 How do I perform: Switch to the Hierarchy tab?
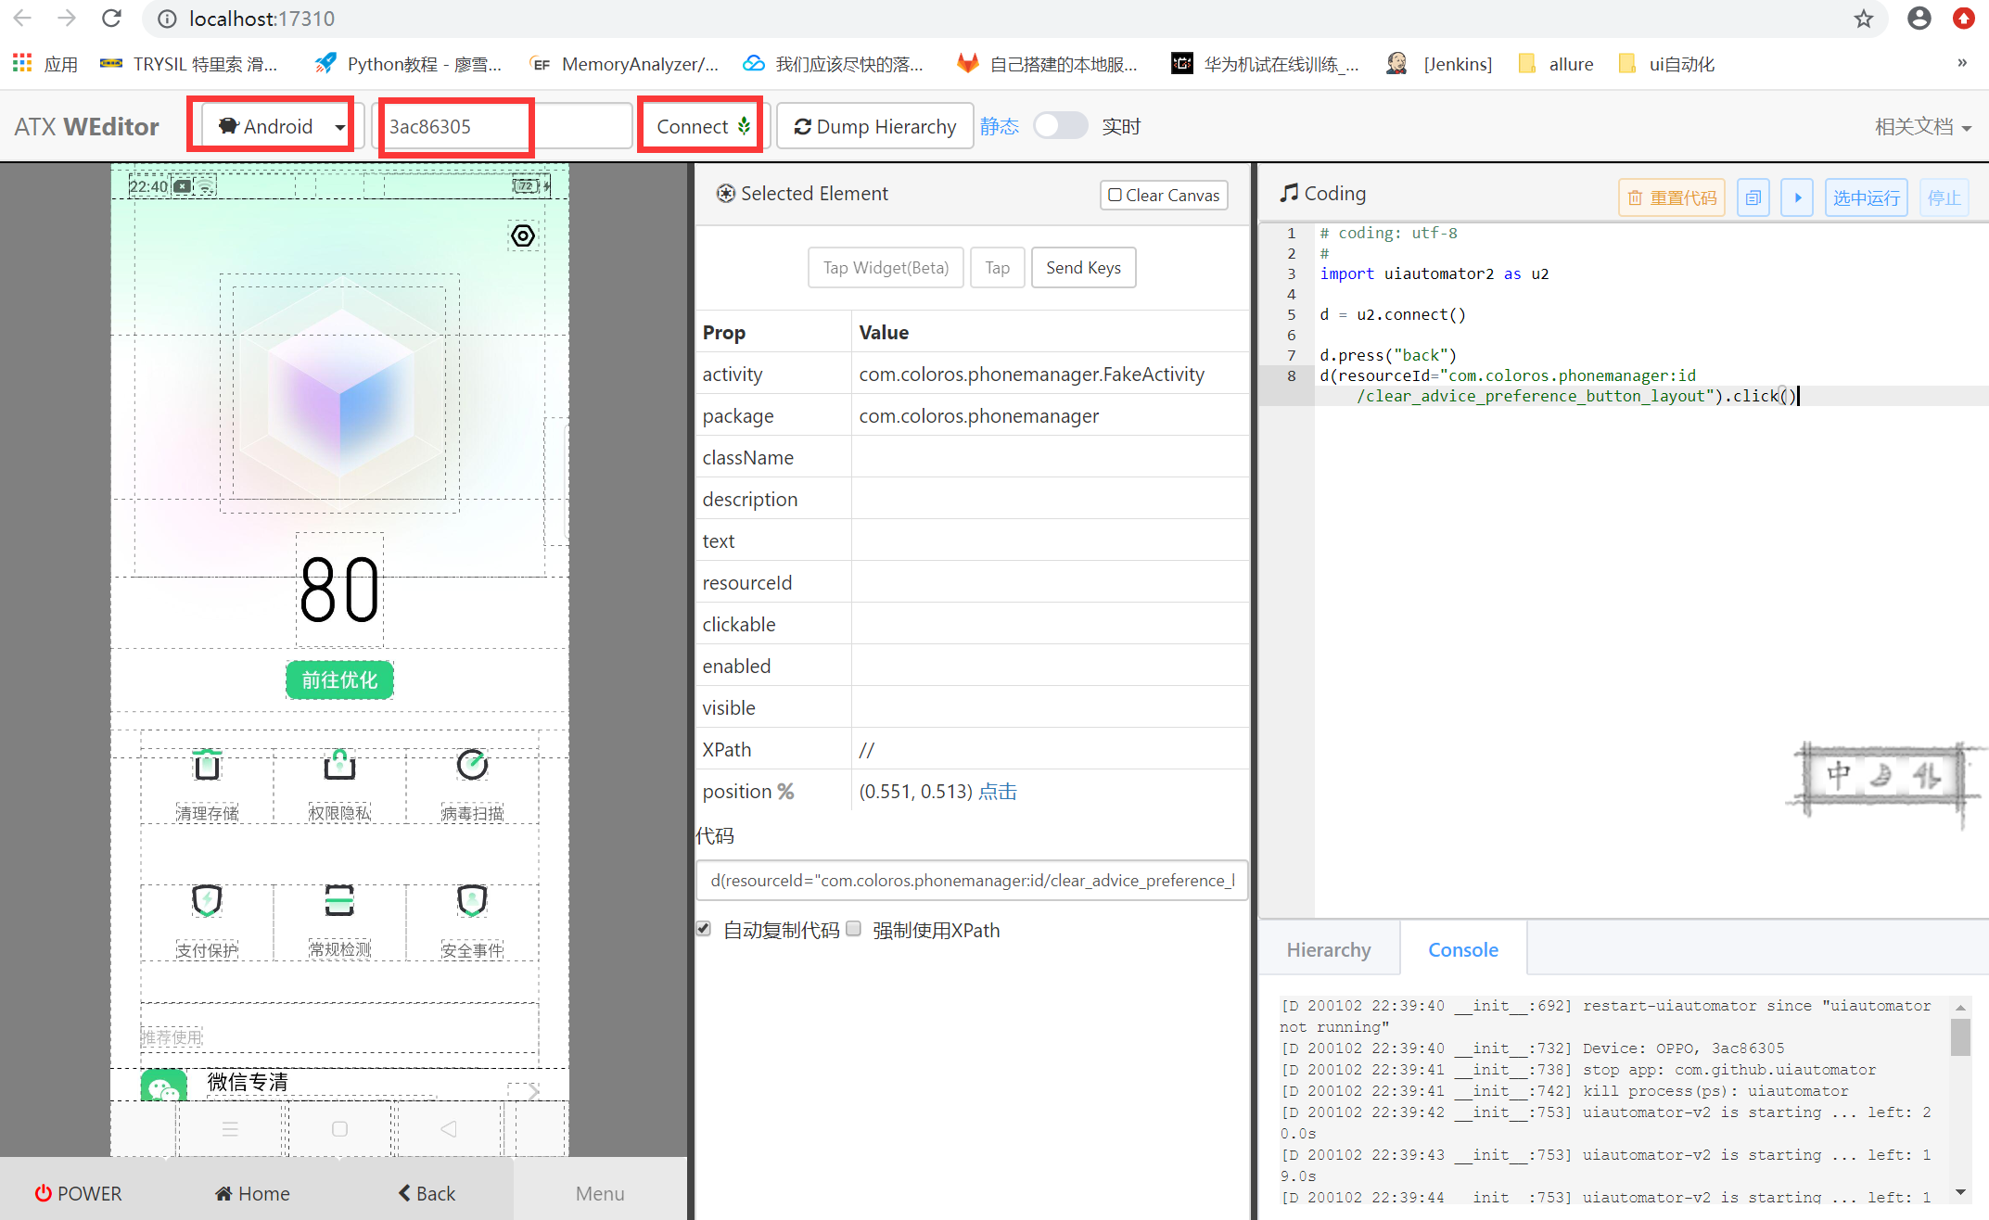(x=1328, y=949)
